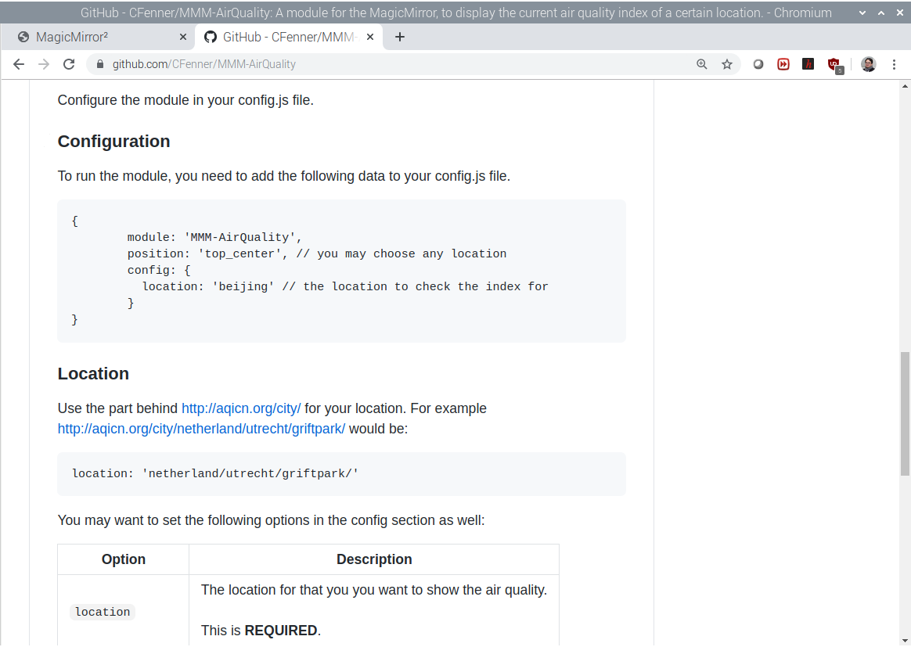
Task: Open the red fast-forward extension icon
Action: [783, 64]
